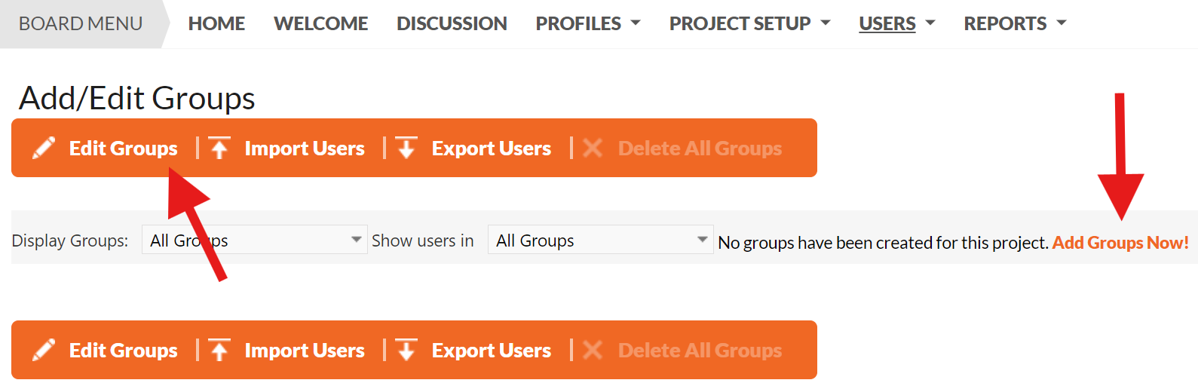Go to the Home menu item
The image size is (1198, 383).
[x=216, y=23]
